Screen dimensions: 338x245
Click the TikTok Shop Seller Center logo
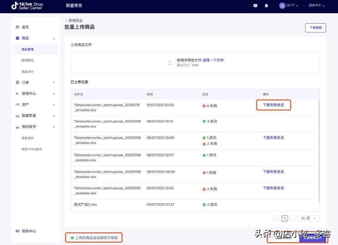(27, 6)
